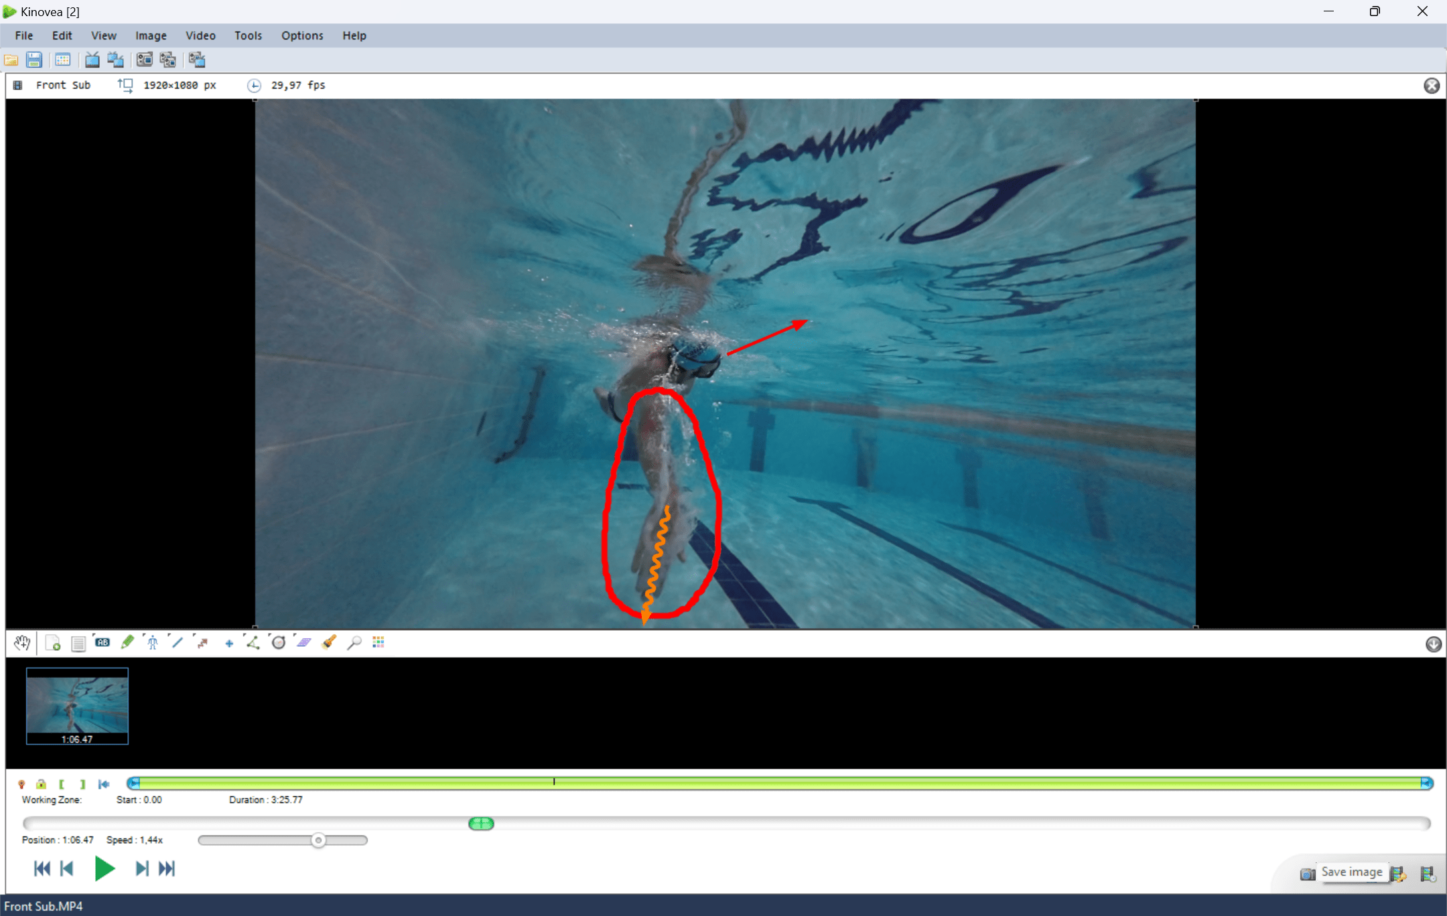1447x916 pixels.
Task: Toggle the lock on the working zone
Action: (41, 784)
